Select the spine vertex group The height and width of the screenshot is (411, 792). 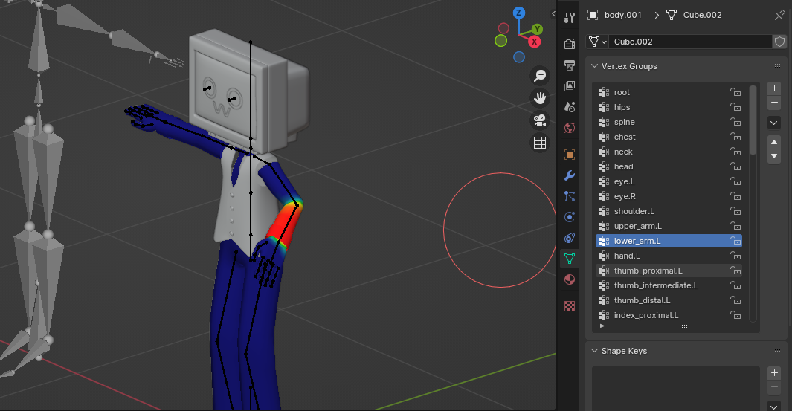pyautogui.click(x=669, y=122)
